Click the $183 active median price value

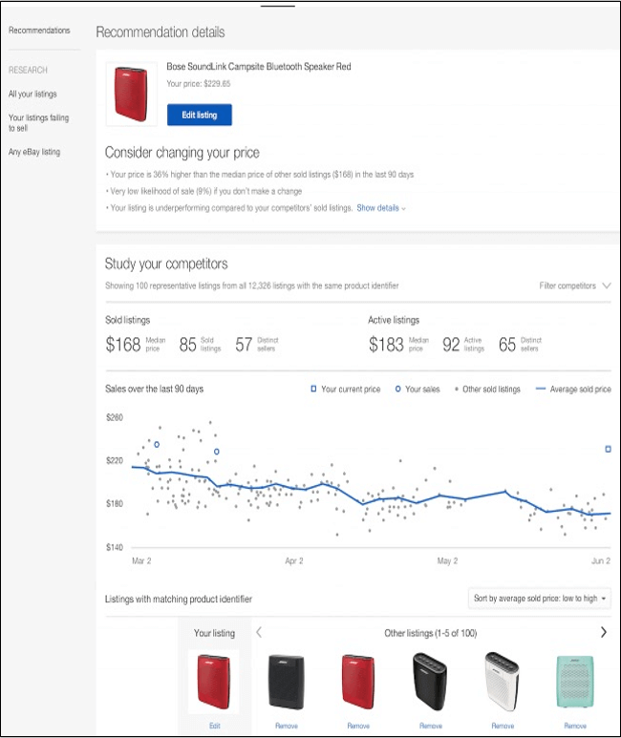pos(386,344)
